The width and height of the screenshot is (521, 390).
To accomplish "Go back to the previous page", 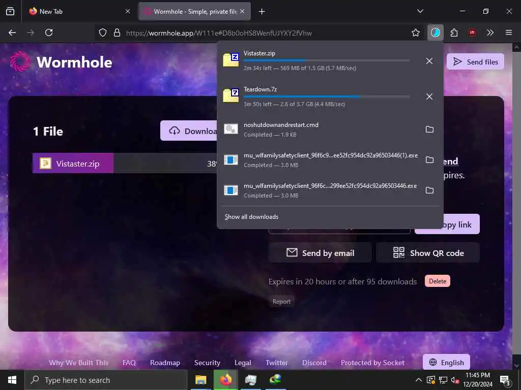I will 12,32.
